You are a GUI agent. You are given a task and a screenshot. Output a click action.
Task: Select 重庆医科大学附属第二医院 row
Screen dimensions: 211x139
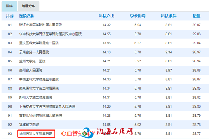point(105,43)
